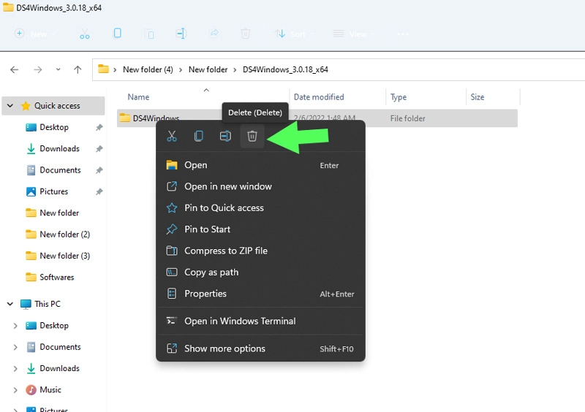
Task: Select Open in Windows Terminal
Action: coord(260,321)
